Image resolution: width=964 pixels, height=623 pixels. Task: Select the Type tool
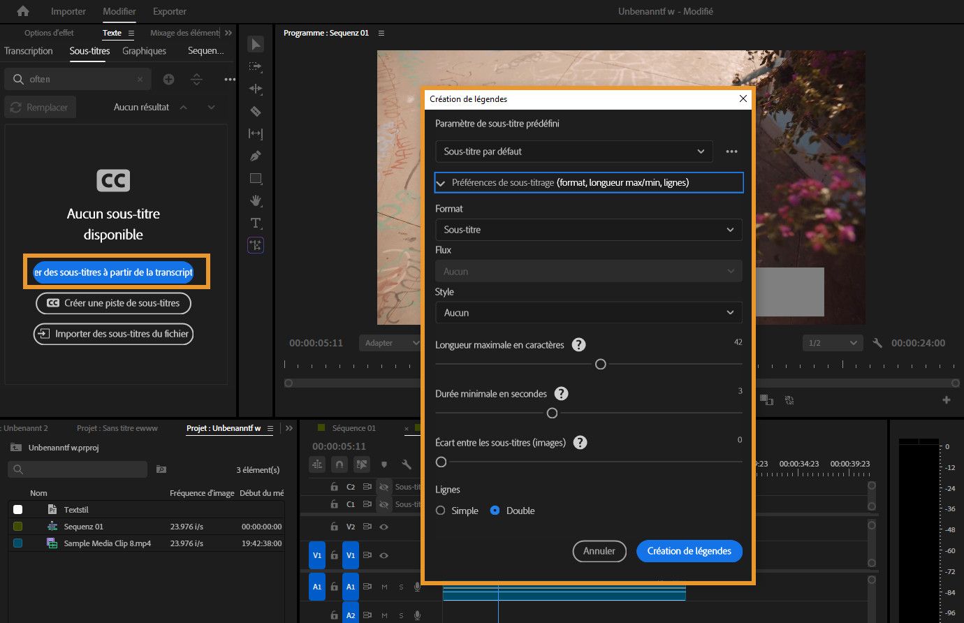coord(256,223)
